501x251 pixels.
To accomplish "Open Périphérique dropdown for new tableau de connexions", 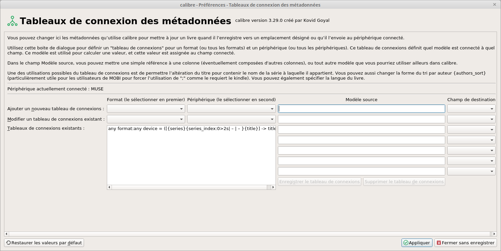I will pos(231,109).
